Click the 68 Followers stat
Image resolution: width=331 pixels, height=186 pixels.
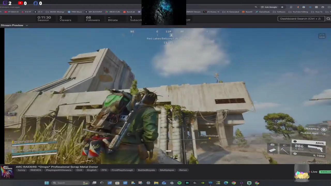click(x=93, y=19)
